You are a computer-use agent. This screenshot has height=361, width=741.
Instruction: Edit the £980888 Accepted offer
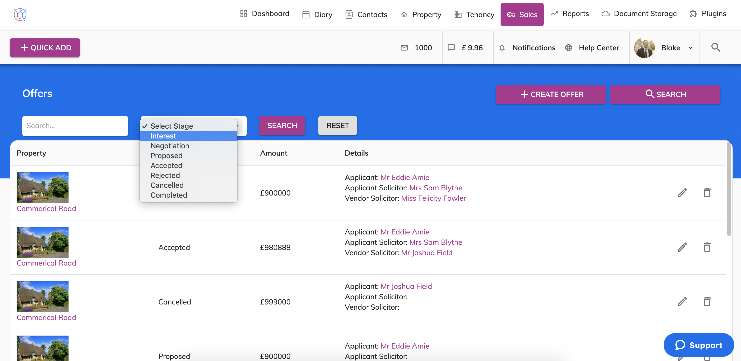pos(682,247)
